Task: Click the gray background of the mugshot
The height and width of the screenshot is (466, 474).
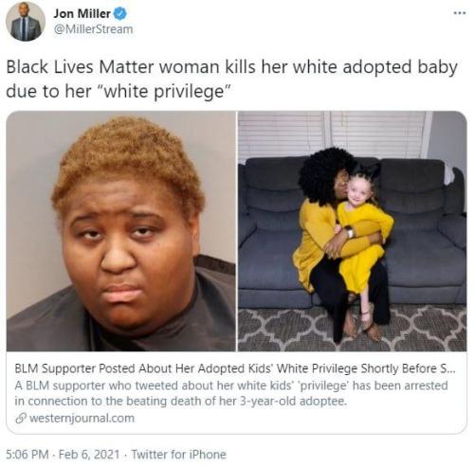Action: point(28,189)
